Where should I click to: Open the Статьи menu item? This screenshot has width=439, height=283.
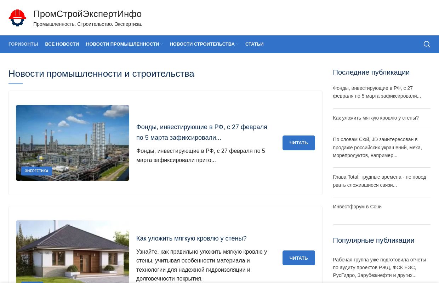(254, 44)
